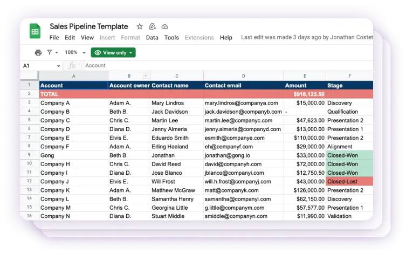The width and height of the screenshot is (406, 254).
Task: Select the g.little@companym.com cell
Action: tap(244, 208)
